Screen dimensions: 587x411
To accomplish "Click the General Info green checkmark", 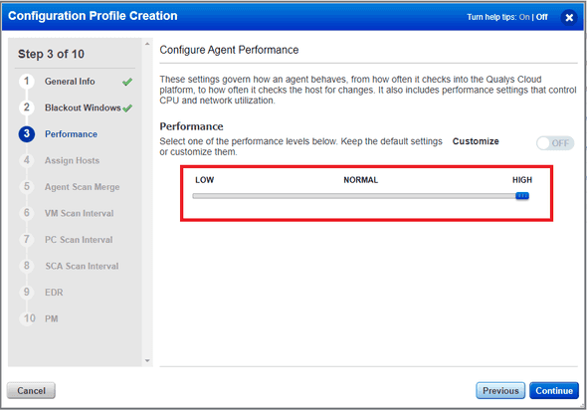I will pyautogui.click(x=127, y=82).
